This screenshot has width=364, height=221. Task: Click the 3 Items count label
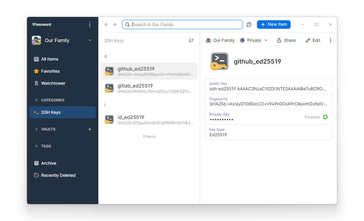pyautogui.click(x=149, y=137)
